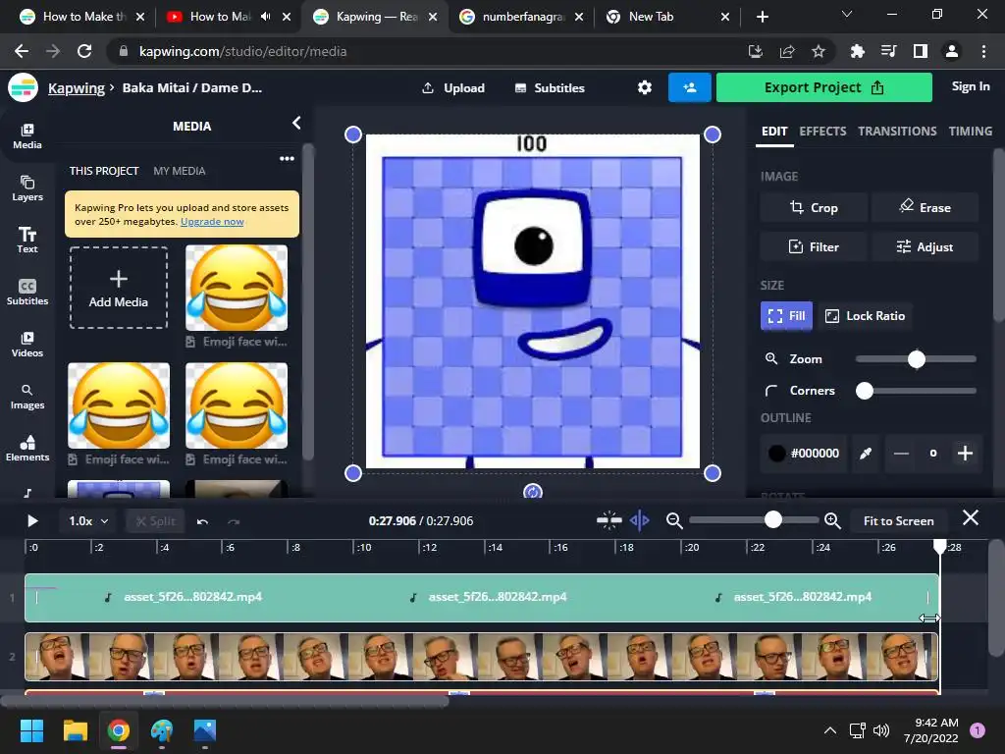
Task: Undo the last action
Action: click(202, 521)
